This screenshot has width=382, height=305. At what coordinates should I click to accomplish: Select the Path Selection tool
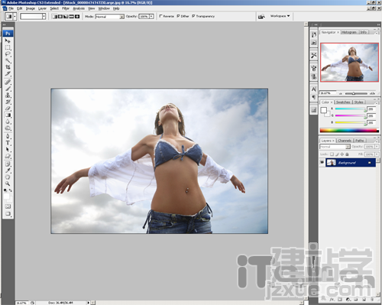(8, 150)
